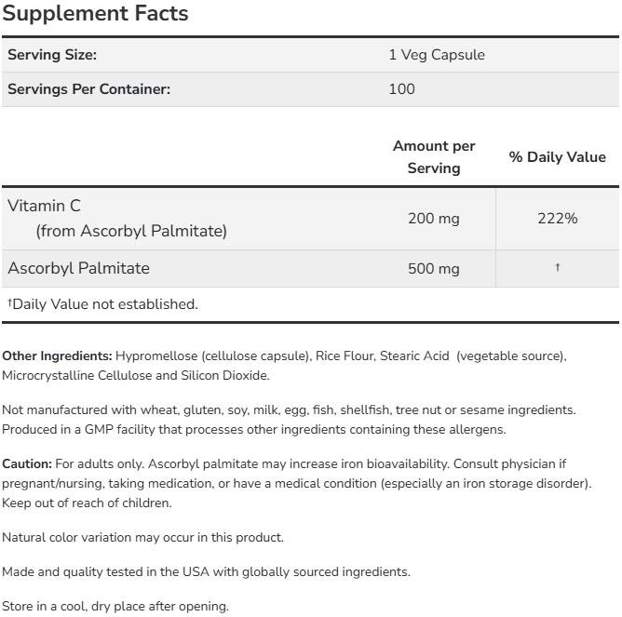Click the servings count value 100
This screenshot has height=617, width=622.
point(401,89)
